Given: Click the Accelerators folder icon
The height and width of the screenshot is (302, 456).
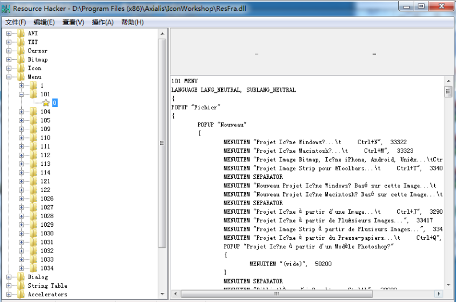Looking at the screenshot, I should (21, 295).
